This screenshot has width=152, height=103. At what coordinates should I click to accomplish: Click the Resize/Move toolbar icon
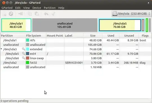pyautogui.click(x=21, y=14)
